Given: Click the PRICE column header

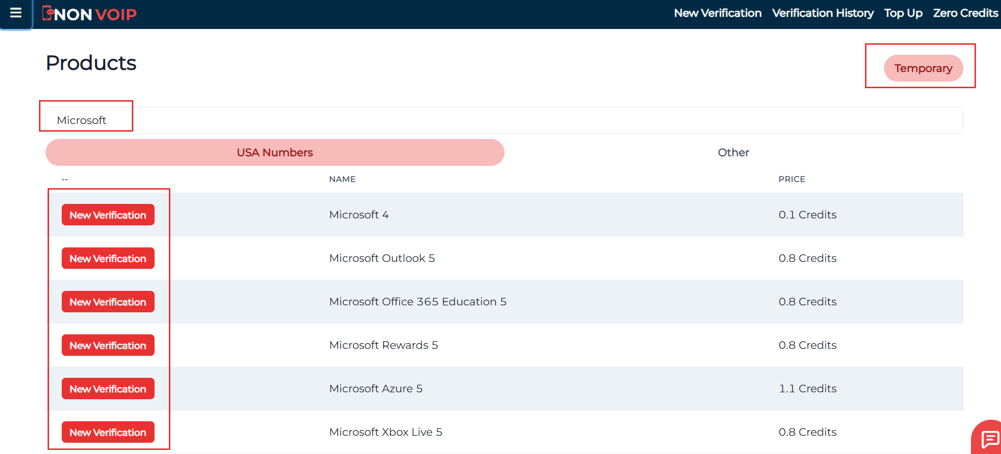Looking at the screenshot, I should [792, 179].
